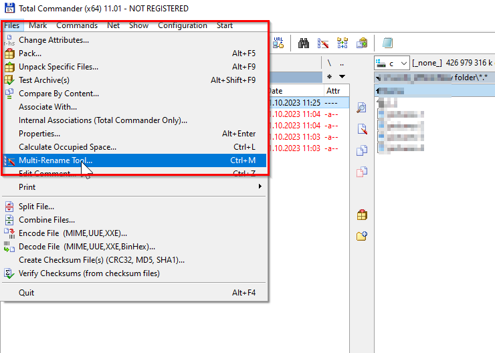
Task: Click the parent directory double-dot button
Action: (342, 63)
